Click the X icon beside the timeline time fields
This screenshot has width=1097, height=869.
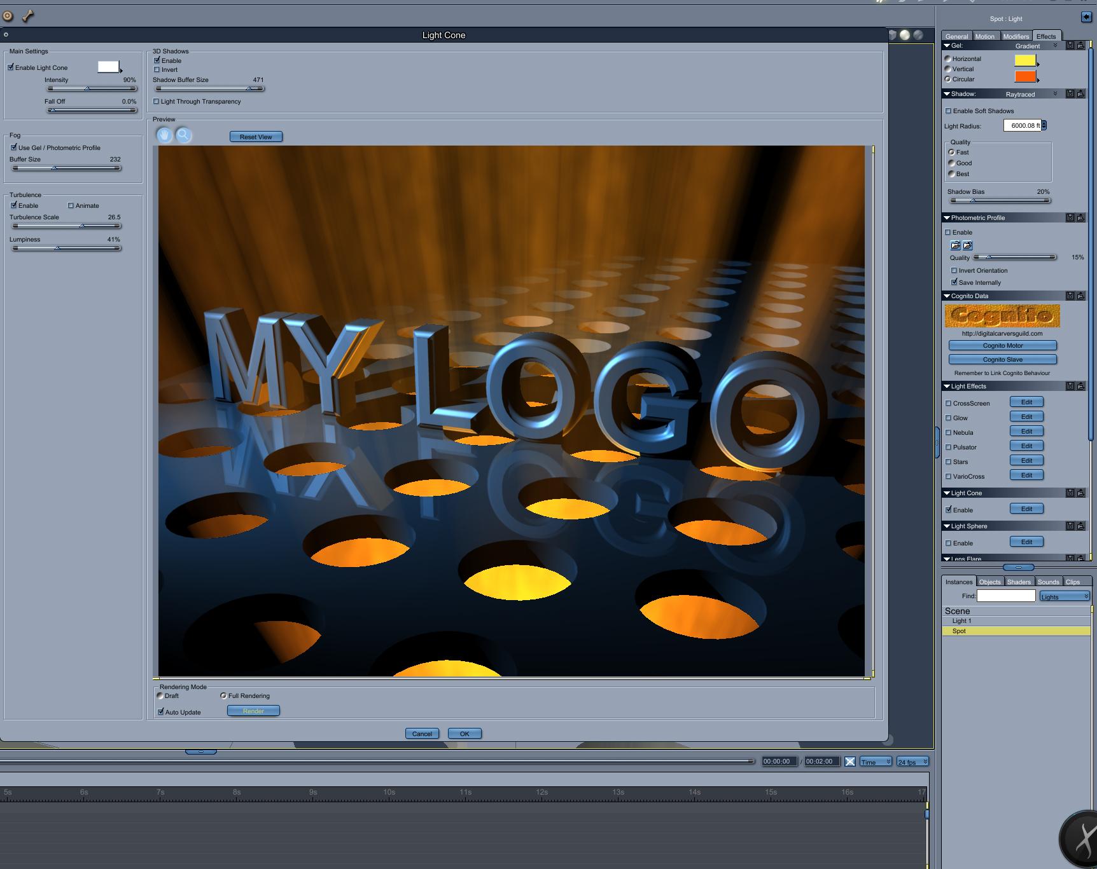coord(849,762)
